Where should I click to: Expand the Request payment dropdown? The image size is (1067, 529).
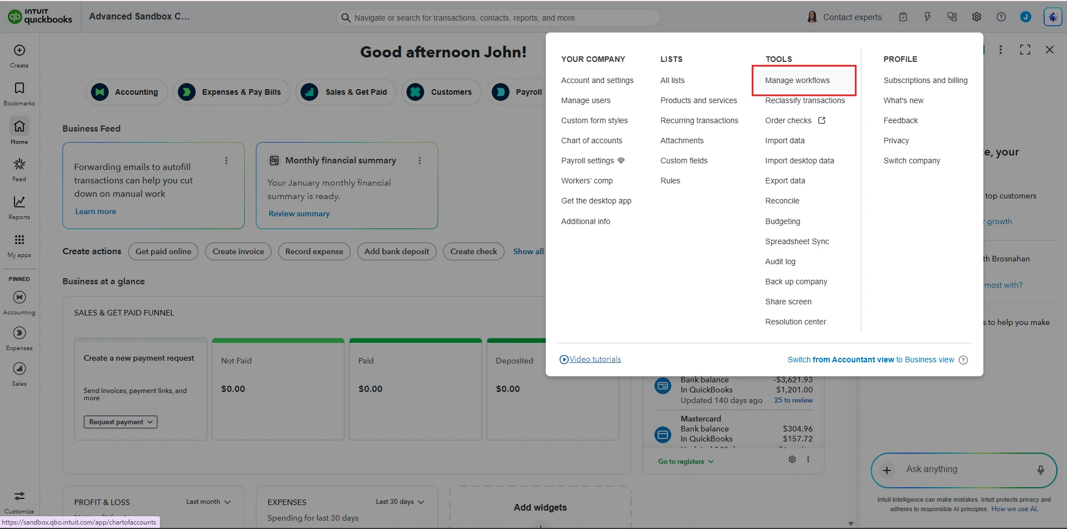point(120,422)
